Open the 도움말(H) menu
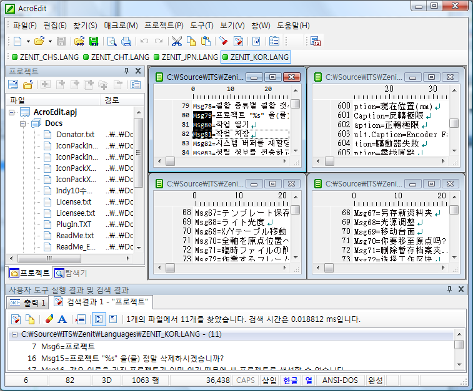473x391 pixels. click(293, 26)
